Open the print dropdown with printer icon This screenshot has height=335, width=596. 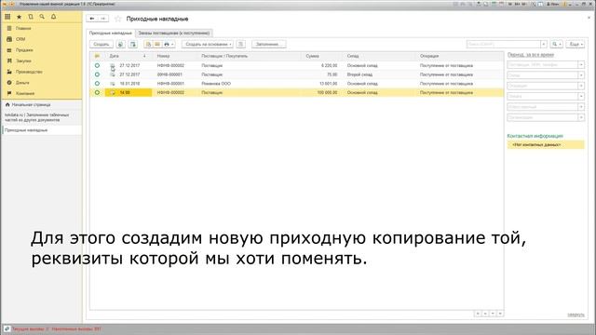coord(169,44)
